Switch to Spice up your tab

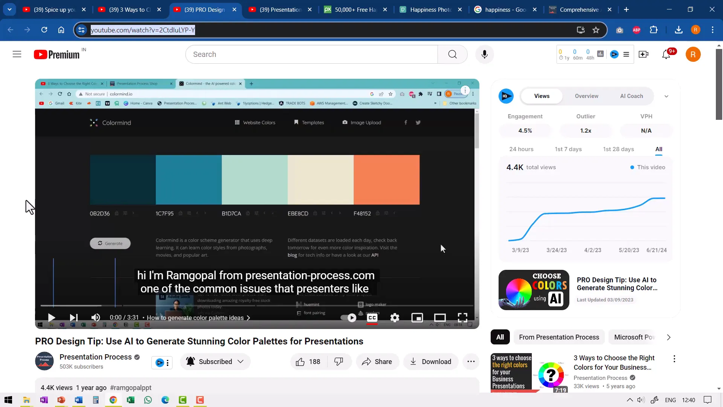click(54, 9)
